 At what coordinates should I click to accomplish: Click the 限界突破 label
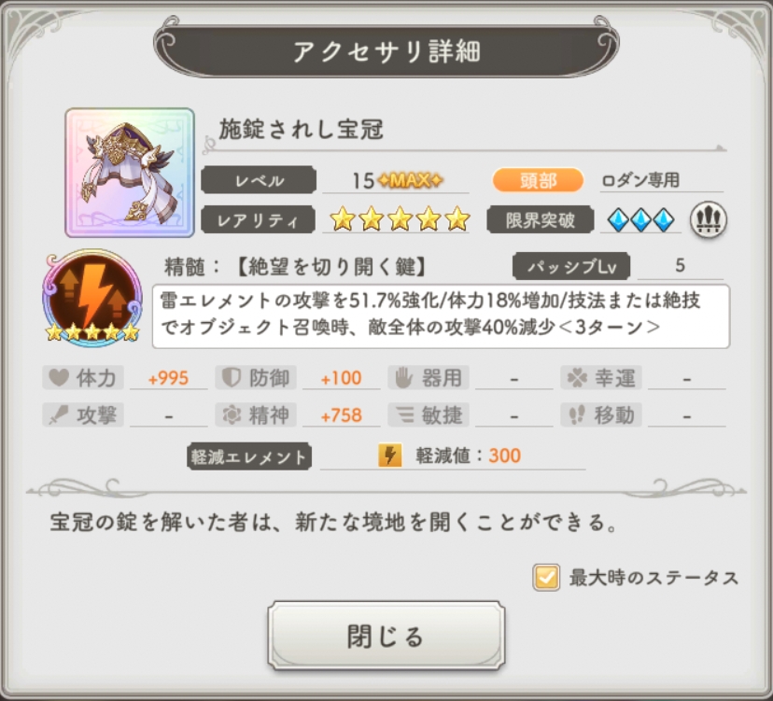pos(540,220)
